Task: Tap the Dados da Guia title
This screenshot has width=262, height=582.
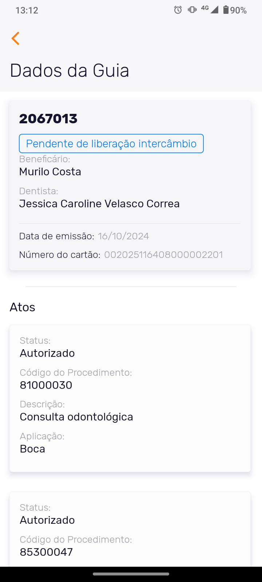Action: click(x=70, y=70)
